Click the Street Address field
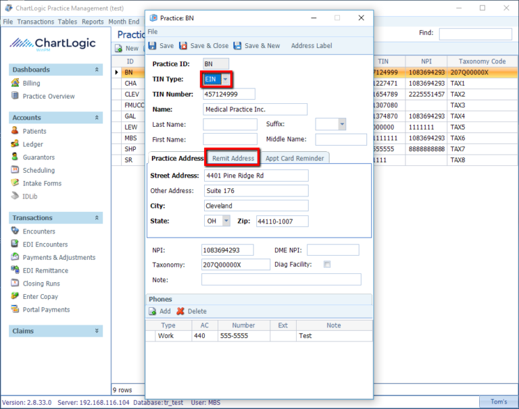Screen dimensions: 519x409 coord(256,175)
